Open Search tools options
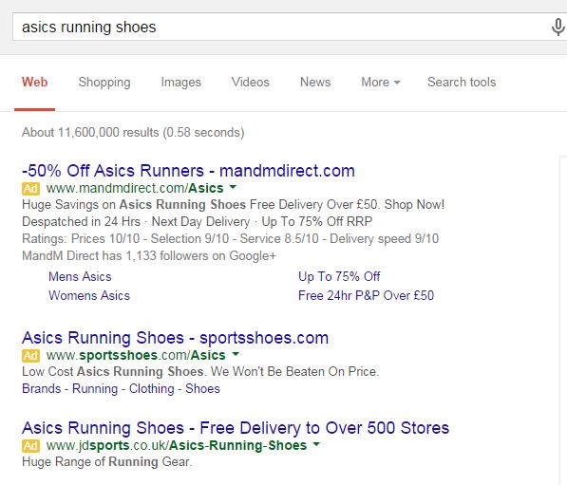Screen dimensions: 567x485 tap(462, 82)
